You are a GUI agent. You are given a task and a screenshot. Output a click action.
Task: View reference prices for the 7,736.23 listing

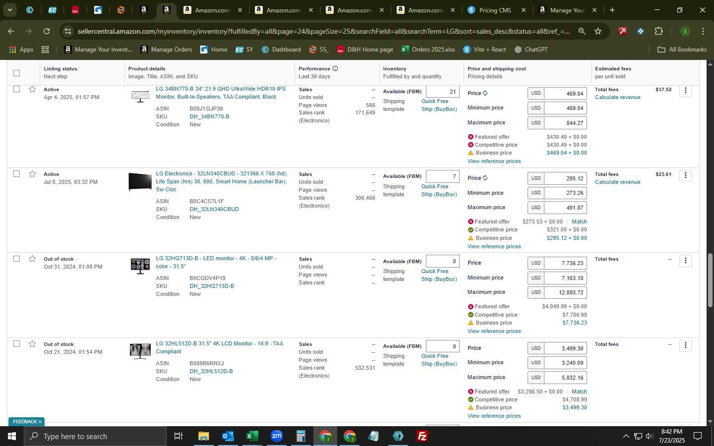tap(494, 331)
